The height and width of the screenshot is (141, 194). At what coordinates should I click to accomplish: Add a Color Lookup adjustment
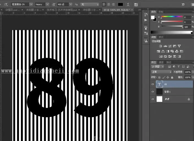(x=181, y=51)
